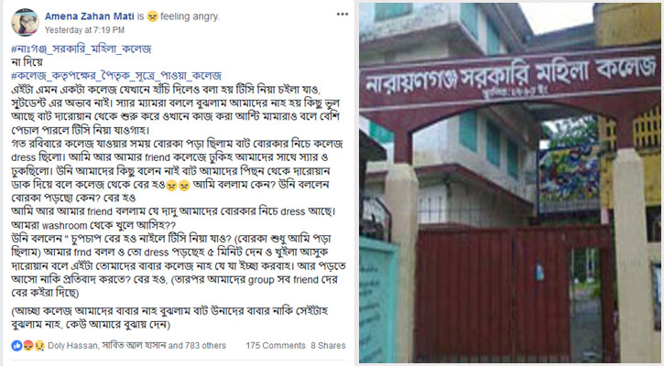
Task: Click the final paragraph of the post text
Action: coord(169,318)
